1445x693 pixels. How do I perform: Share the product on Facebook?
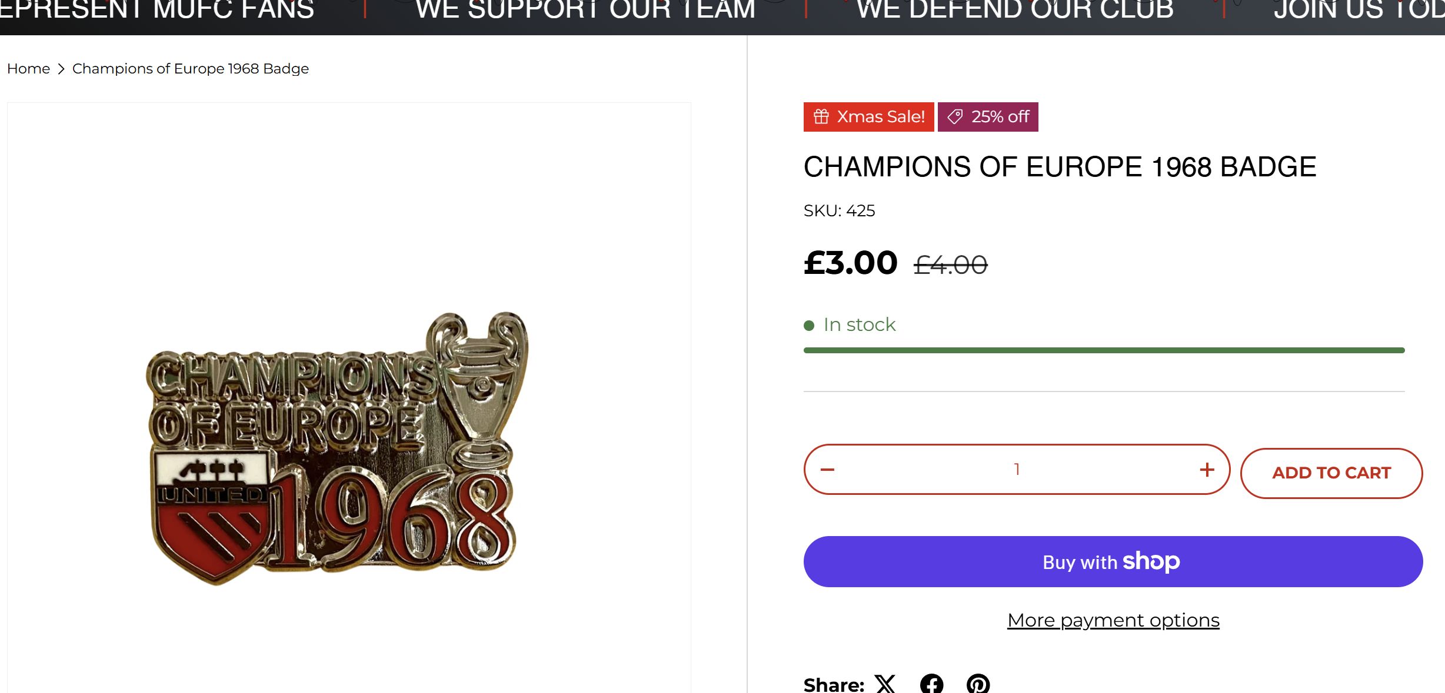pos(931,684)
